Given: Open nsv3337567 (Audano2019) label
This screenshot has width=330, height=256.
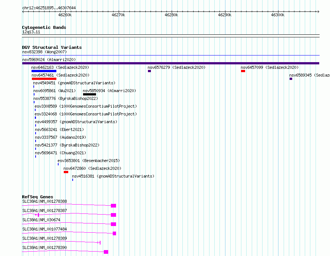Looking at the screenshot, I should coord(60,137).
